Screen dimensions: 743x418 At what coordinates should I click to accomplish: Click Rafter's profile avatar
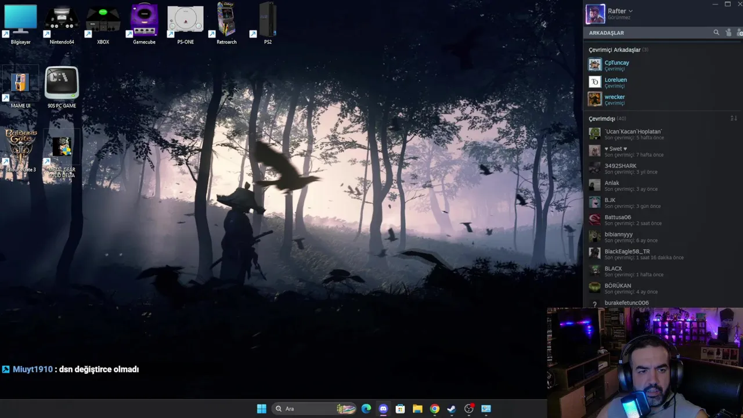point(595,14)
